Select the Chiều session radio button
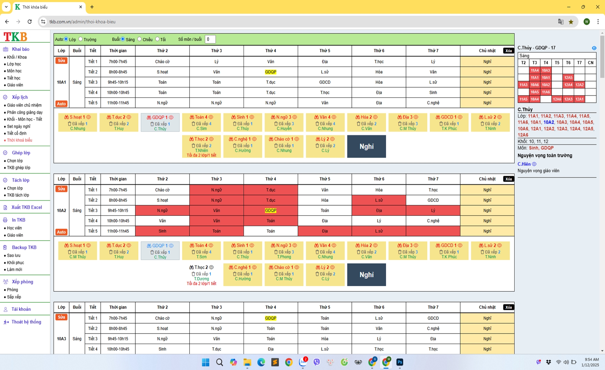 [139, 39]
